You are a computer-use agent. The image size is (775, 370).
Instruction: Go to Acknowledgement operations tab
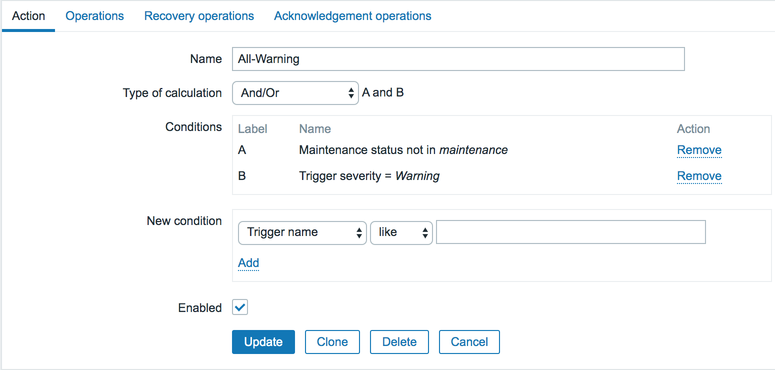[352, 16]
